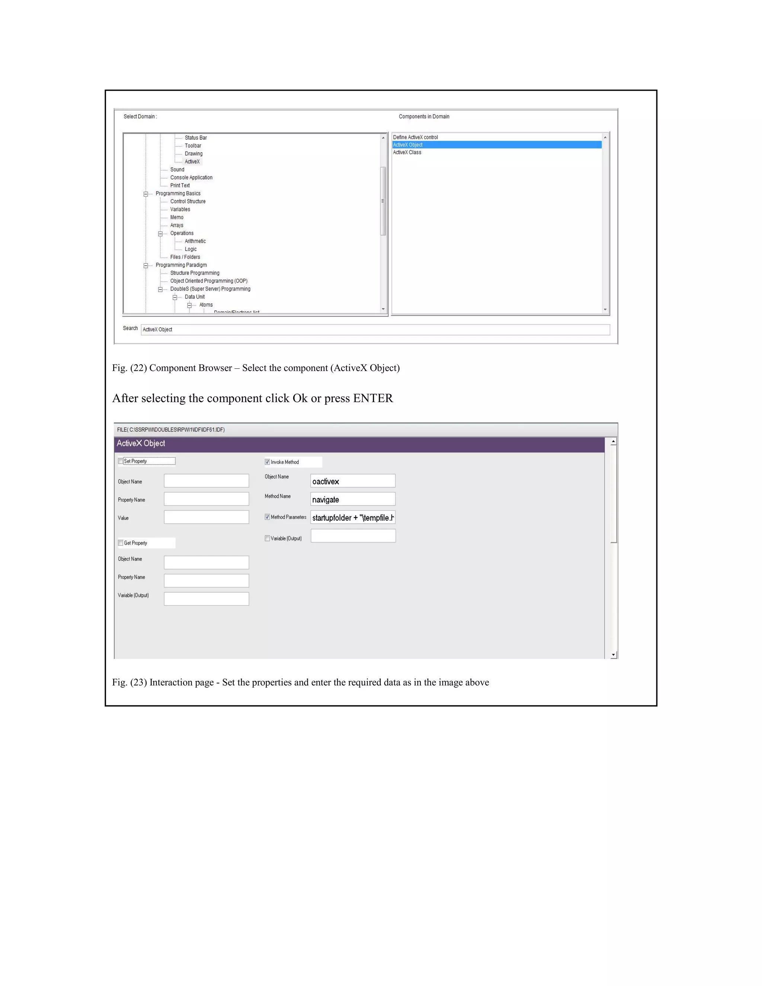762x986 pixels.
Task: Collapse the Programming Paradigm tree node
Action: coord(146,266)
